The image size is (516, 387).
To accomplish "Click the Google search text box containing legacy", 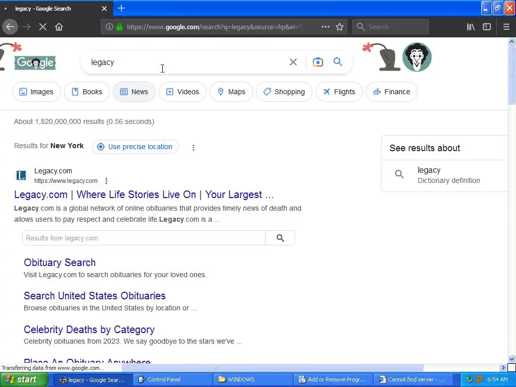I will [x=186, y=62].
